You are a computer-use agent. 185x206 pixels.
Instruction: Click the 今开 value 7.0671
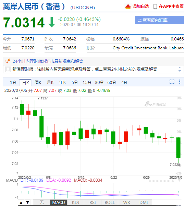tap(28, 39)
